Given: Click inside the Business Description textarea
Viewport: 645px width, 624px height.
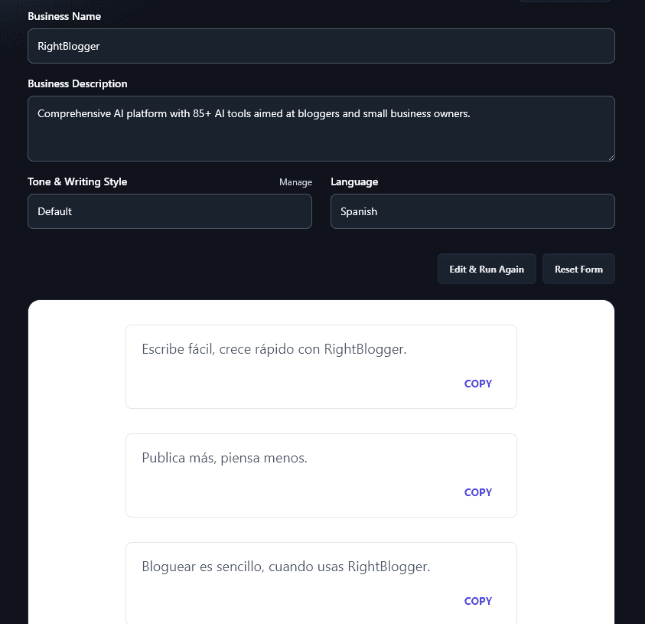Looking at the screenshot, I should click(x=321, y=129).
